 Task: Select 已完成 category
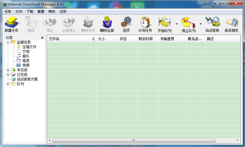[22, 75]
